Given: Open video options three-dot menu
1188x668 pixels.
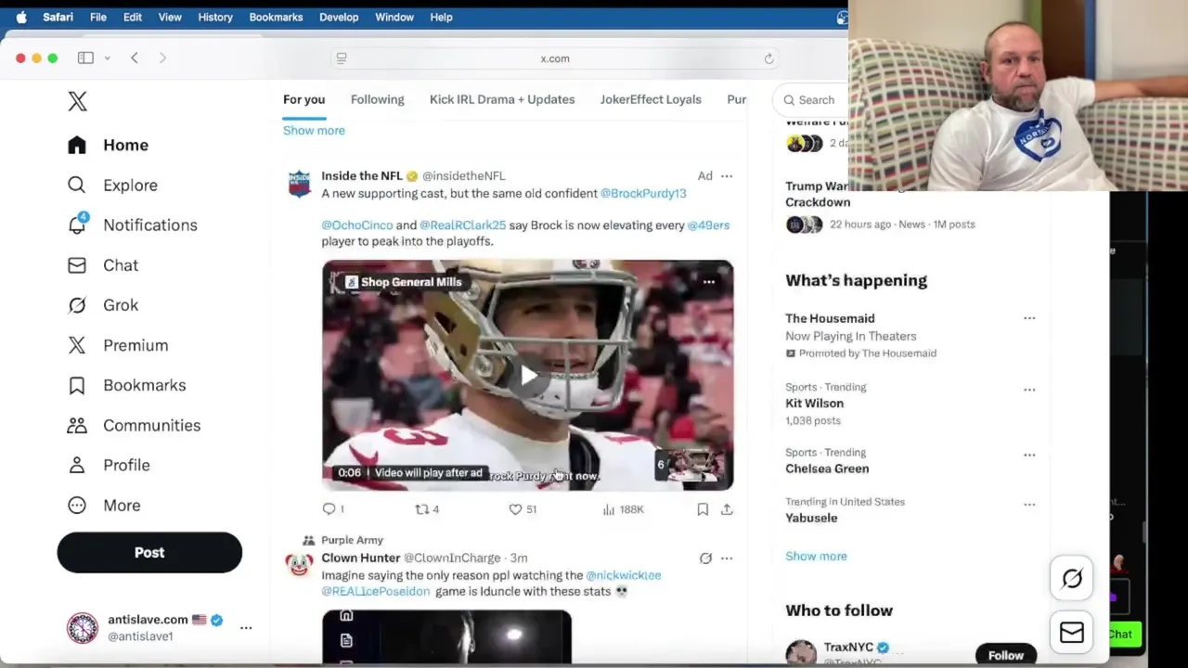Looking at the screenshot, I should [709, 282].
